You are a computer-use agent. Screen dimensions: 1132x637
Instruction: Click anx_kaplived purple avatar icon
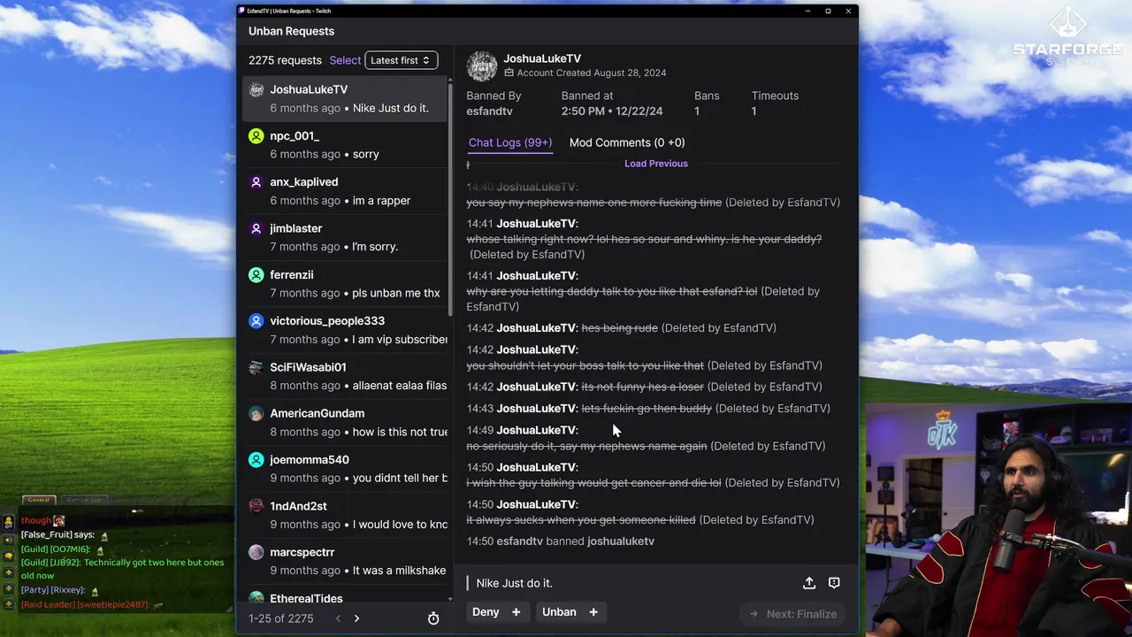coord(256,182)
